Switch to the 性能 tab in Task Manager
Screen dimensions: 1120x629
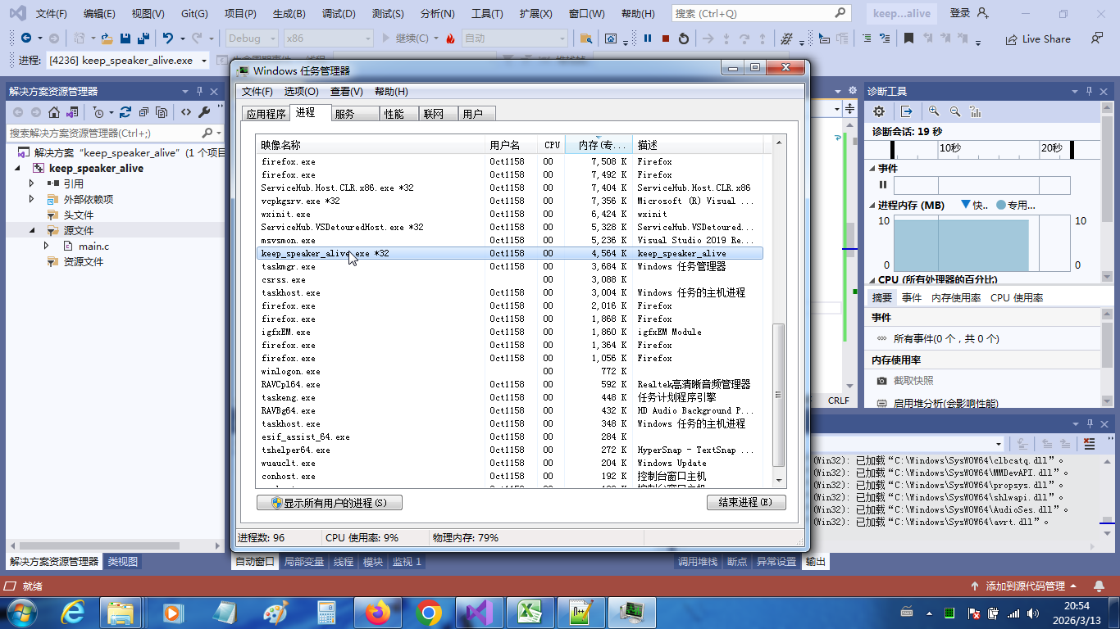[x=394, y=114]
